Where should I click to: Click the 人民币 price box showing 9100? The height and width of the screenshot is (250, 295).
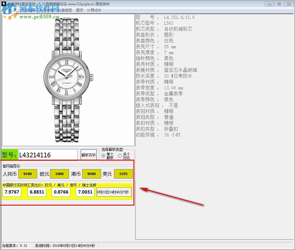27,174
